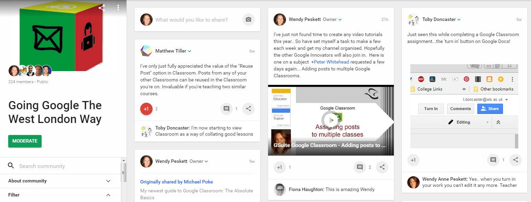The width and height of the screenshot is (531, 202).
Task: Click profile avatar in share box
Action: 146,20
